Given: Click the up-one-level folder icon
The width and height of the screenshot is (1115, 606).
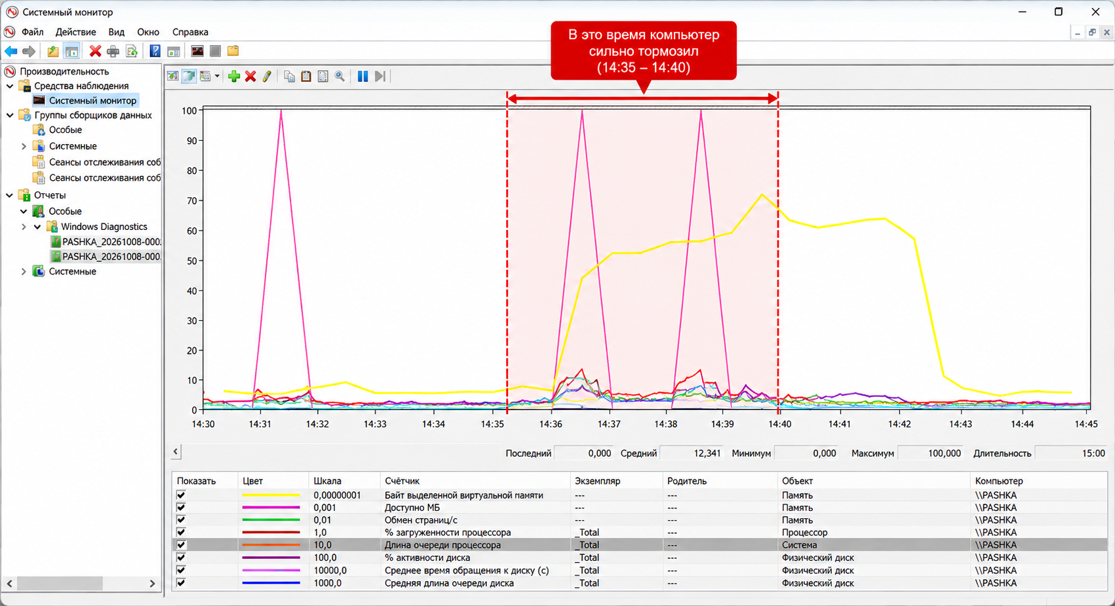Looking at the screenshot, I should [53, 51].
